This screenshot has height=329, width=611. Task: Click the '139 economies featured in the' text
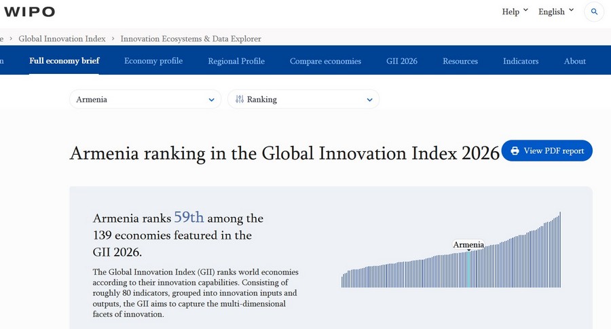172,235
